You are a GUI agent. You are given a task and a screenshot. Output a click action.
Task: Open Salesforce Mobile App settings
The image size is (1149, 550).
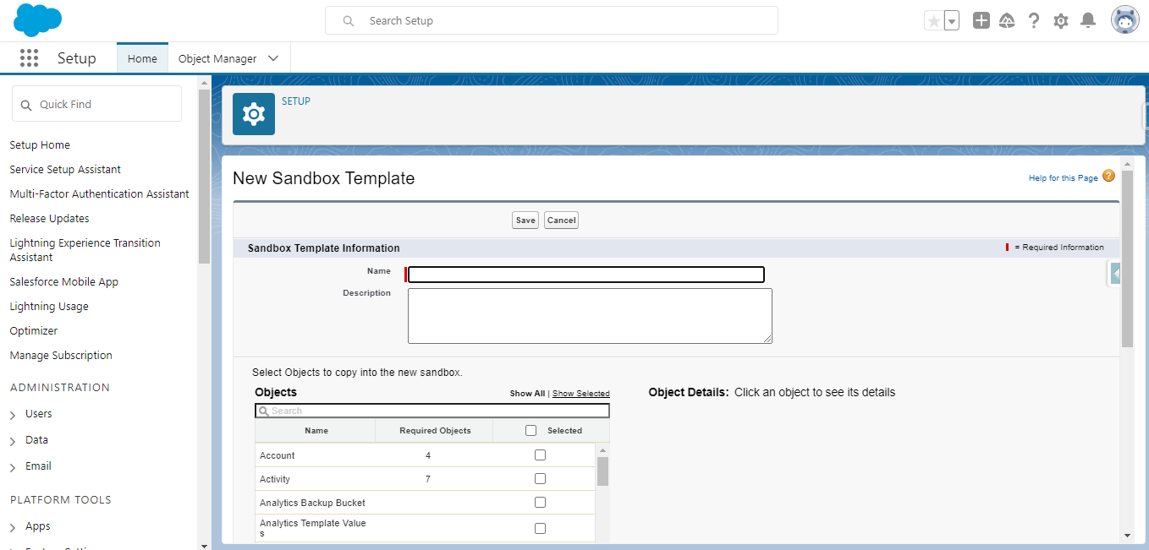click(x=63, y=281)
